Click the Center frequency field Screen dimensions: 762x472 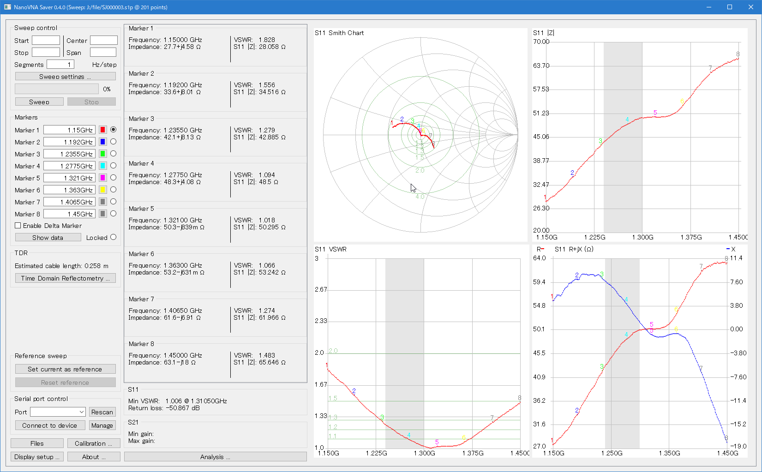[x=104, y=40]
